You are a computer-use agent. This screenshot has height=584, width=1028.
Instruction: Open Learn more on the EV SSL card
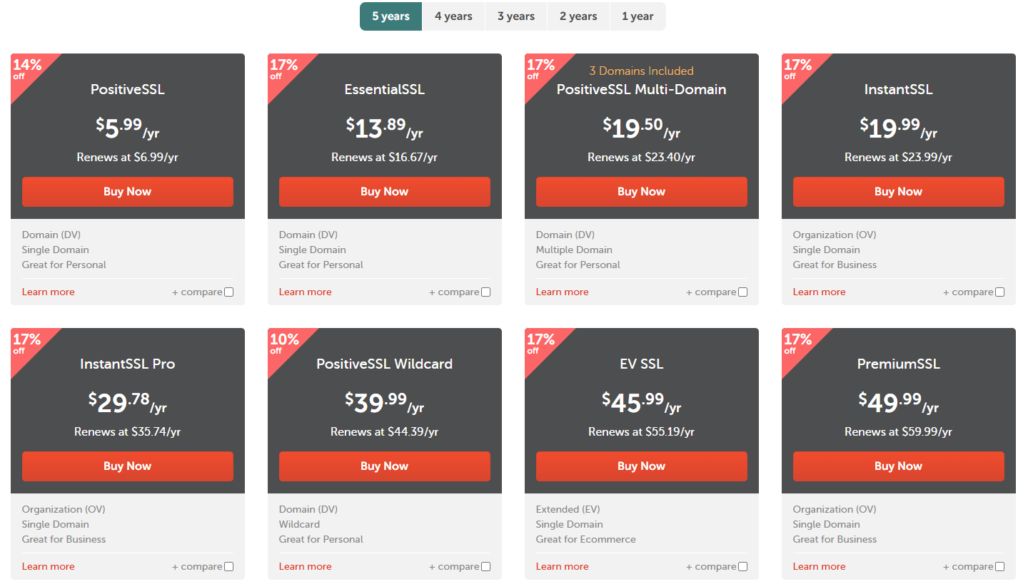[563, 566]
